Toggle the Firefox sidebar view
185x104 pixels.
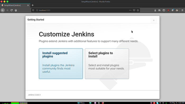click(164, 10)
